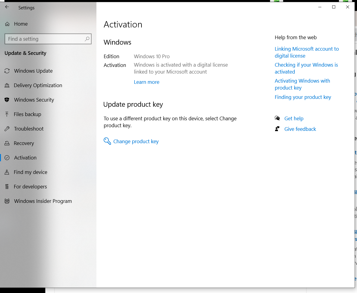Click Change product key link
Screen dimensions: 357x293
136,141
